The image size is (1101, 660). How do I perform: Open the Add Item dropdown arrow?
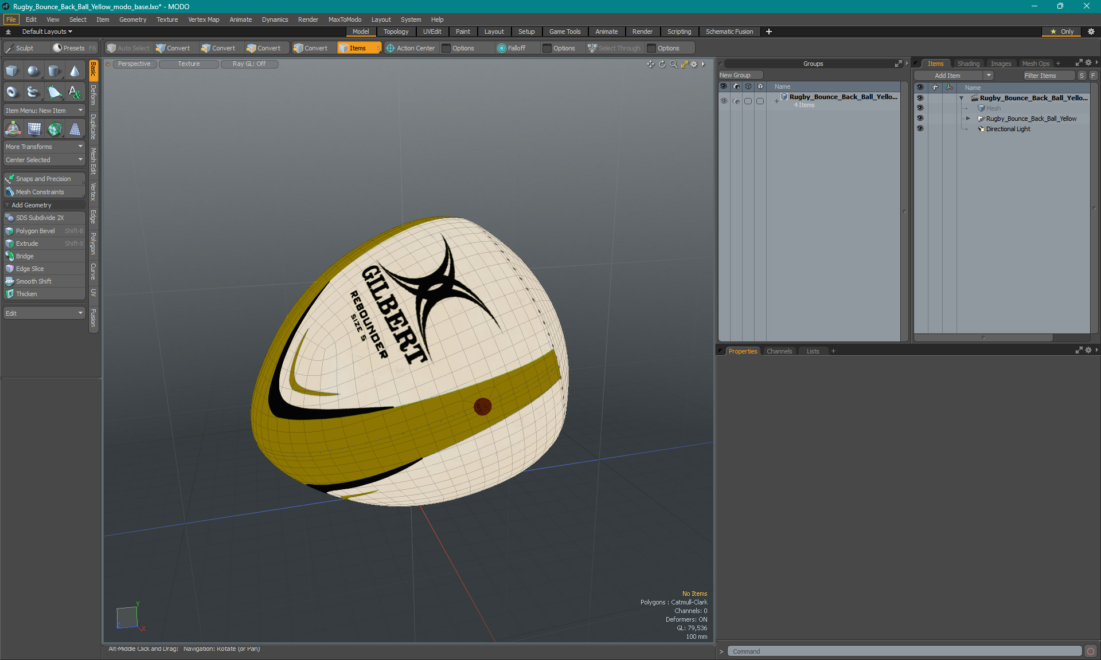pyautogui.click(x=989, y=76)
